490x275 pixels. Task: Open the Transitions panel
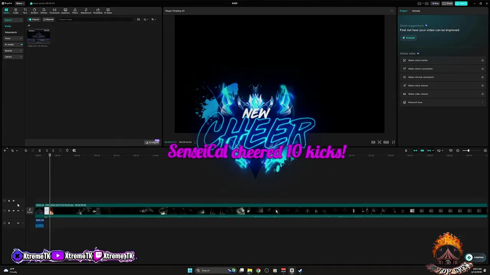pos(54,11)
